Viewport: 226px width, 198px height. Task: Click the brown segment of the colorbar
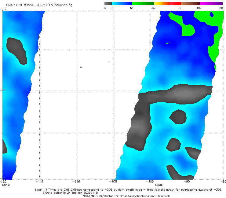(190, 4)
